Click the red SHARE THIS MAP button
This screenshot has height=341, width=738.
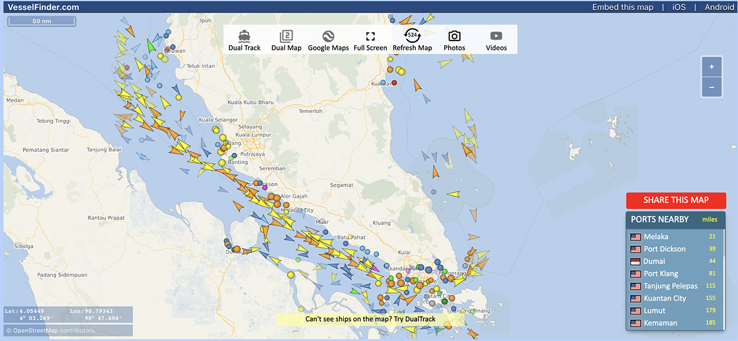pyautogui.click(x=676, y=200)
